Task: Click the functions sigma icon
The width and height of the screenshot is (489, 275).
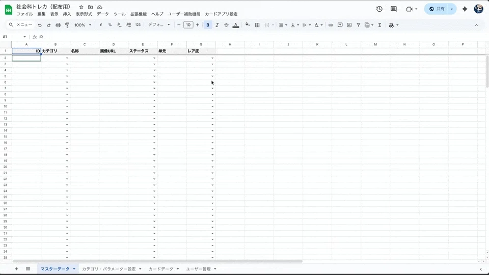Action: [x=379, y=25]
